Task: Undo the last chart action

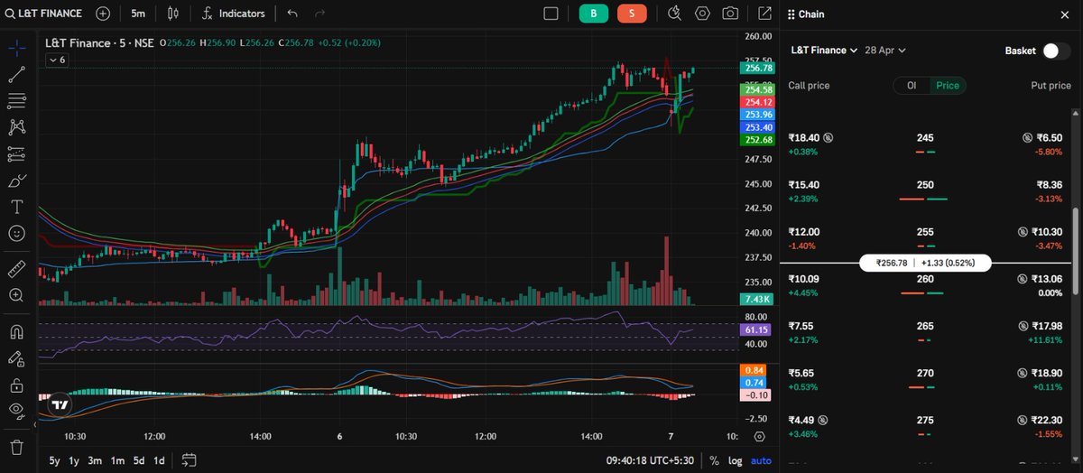Action: (x=292, y=14)
